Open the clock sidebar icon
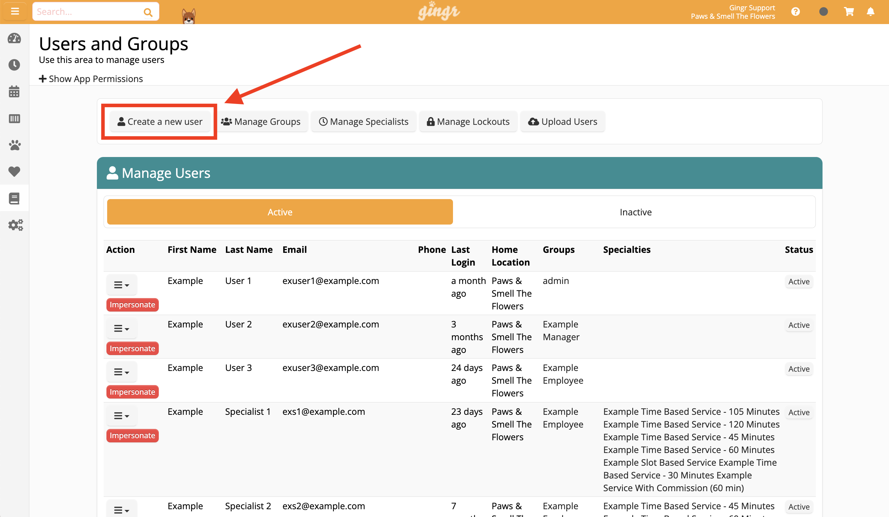 click(x=14, y=65)
